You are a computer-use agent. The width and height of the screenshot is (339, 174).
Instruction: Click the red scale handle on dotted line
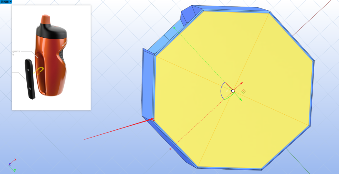pyautogui.click(x=170, y=149)
